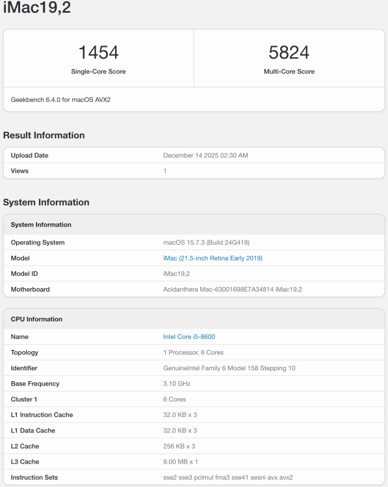Click the 'Result Information' heading
The image size is (388, 487).
(x=44, y=135)
